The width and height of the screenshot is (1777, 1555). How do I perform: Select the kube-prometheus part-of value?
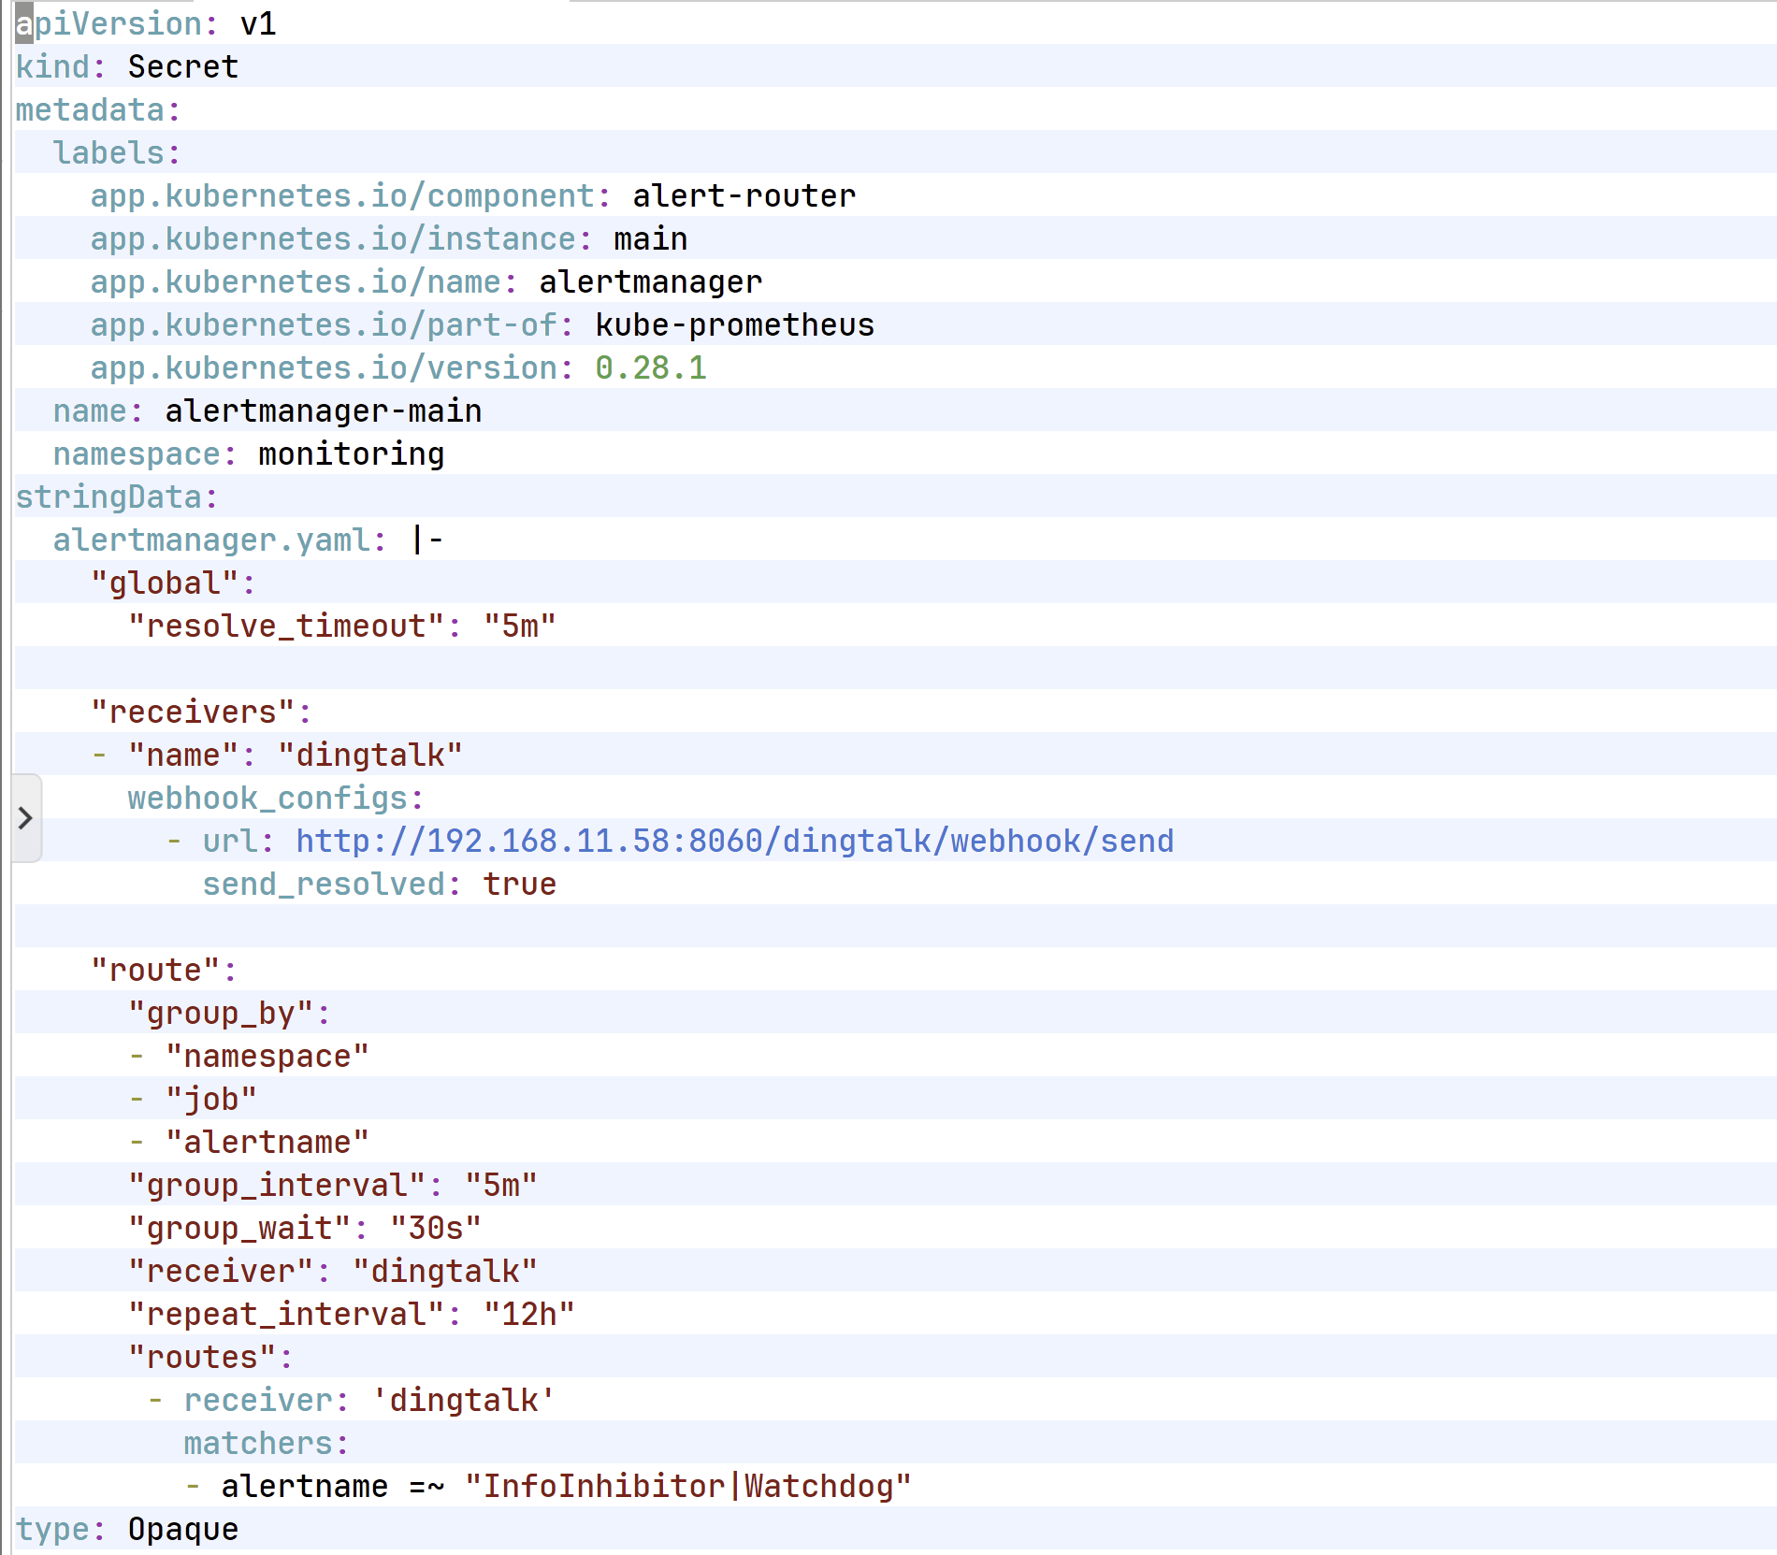(x=734, y=325)
